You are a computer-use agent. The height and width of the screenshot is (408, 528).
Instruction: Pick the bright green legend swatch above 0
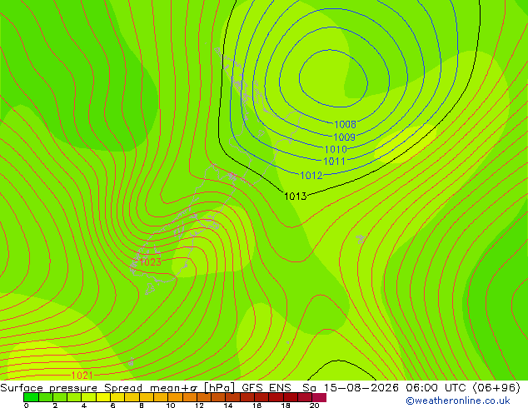coord(31,397)
